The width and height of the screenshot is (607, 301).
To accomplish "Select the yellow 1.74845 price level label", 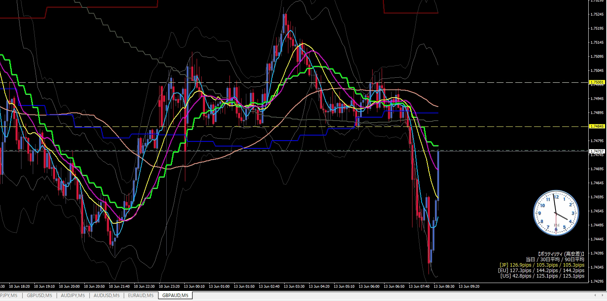I will click(x=597, y=126).
